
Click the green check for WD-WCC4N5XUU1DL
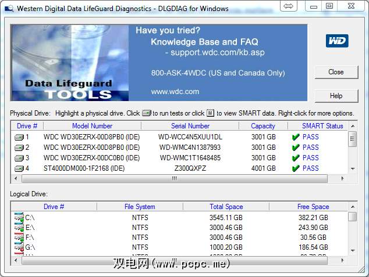click(x=296, y=137)
